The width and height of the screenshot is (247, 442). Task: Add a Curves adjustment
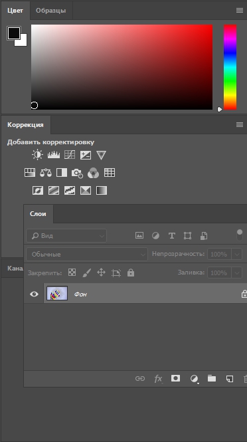pos(70,155)
